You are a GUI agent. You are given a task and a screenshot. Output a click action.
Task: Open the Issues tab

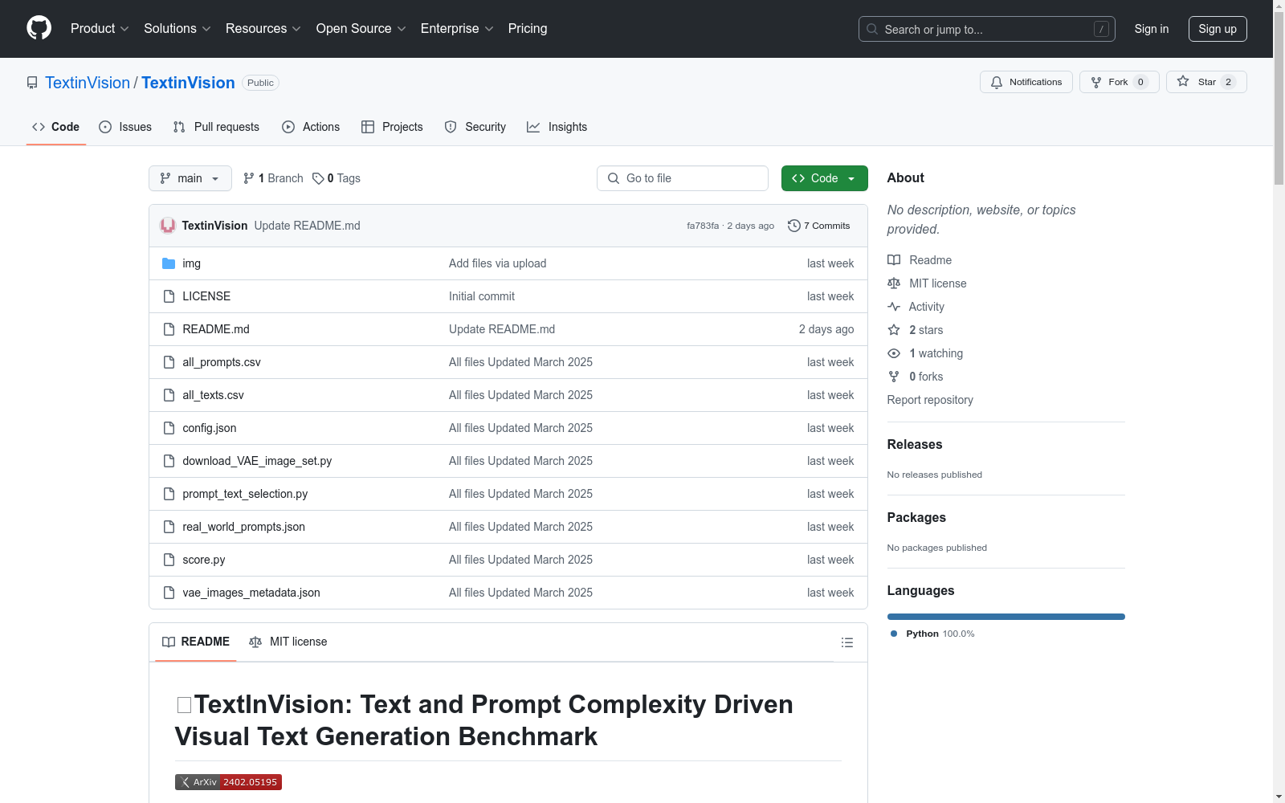pyautogui.click(x=125, y=127)
